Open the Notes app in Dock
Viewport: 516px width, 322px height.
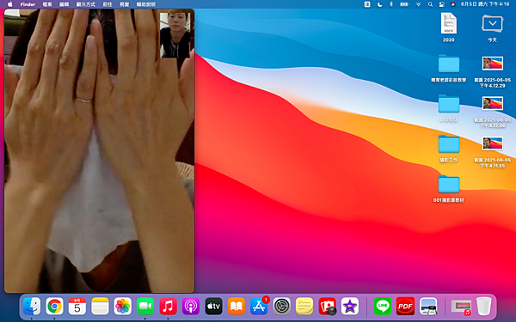tap(100, 307)
